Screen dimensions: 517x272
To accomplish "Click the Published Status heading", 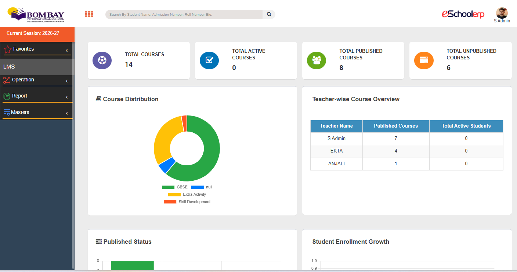I will coord(127,242).
